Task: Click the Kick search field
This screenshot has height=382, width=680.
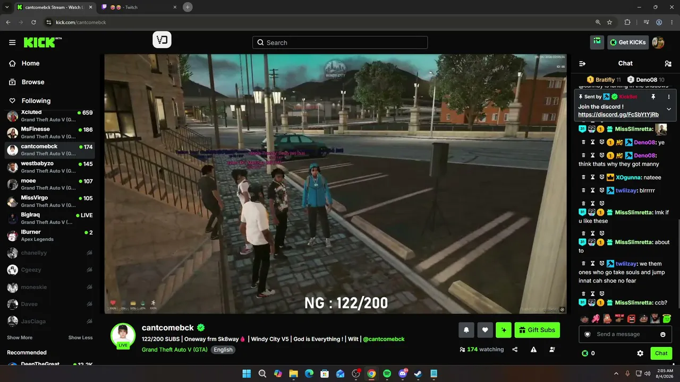Action: (x=340, y=42)
